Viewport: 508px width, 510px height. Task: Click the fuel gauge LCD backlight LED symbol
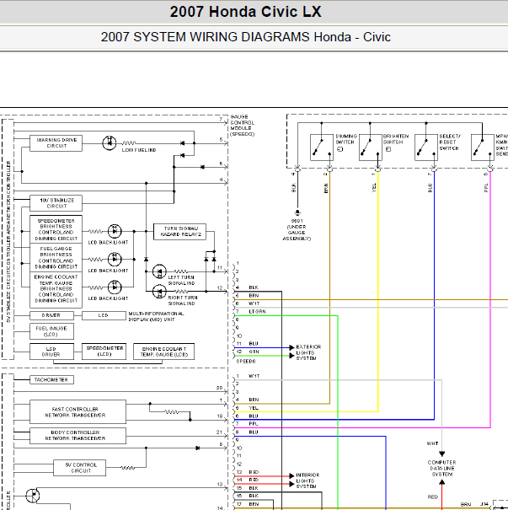point(115,260)
